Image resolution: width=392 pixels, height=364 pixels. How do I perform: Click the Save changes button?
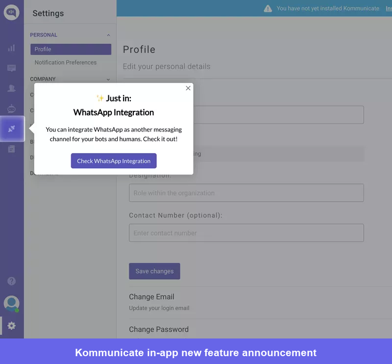154,271
